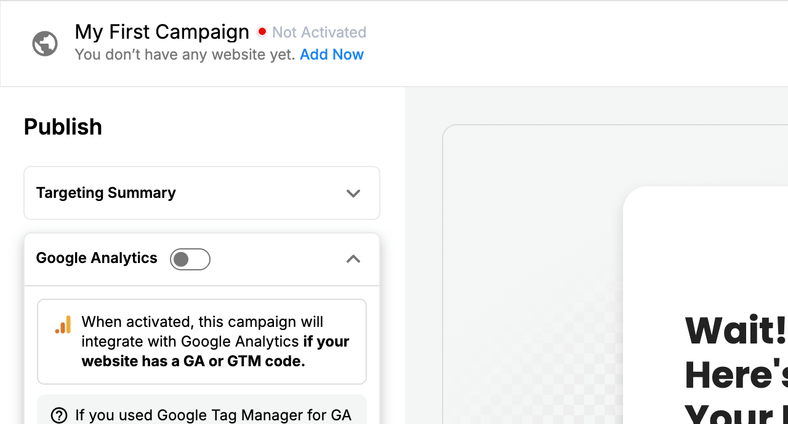Click the "Wait!" headline in popup preview
788x424 pixels.
[x=736, y=331]
